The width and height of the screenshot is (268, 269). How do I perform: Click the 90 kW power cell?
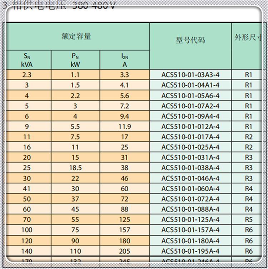(75, 241)
